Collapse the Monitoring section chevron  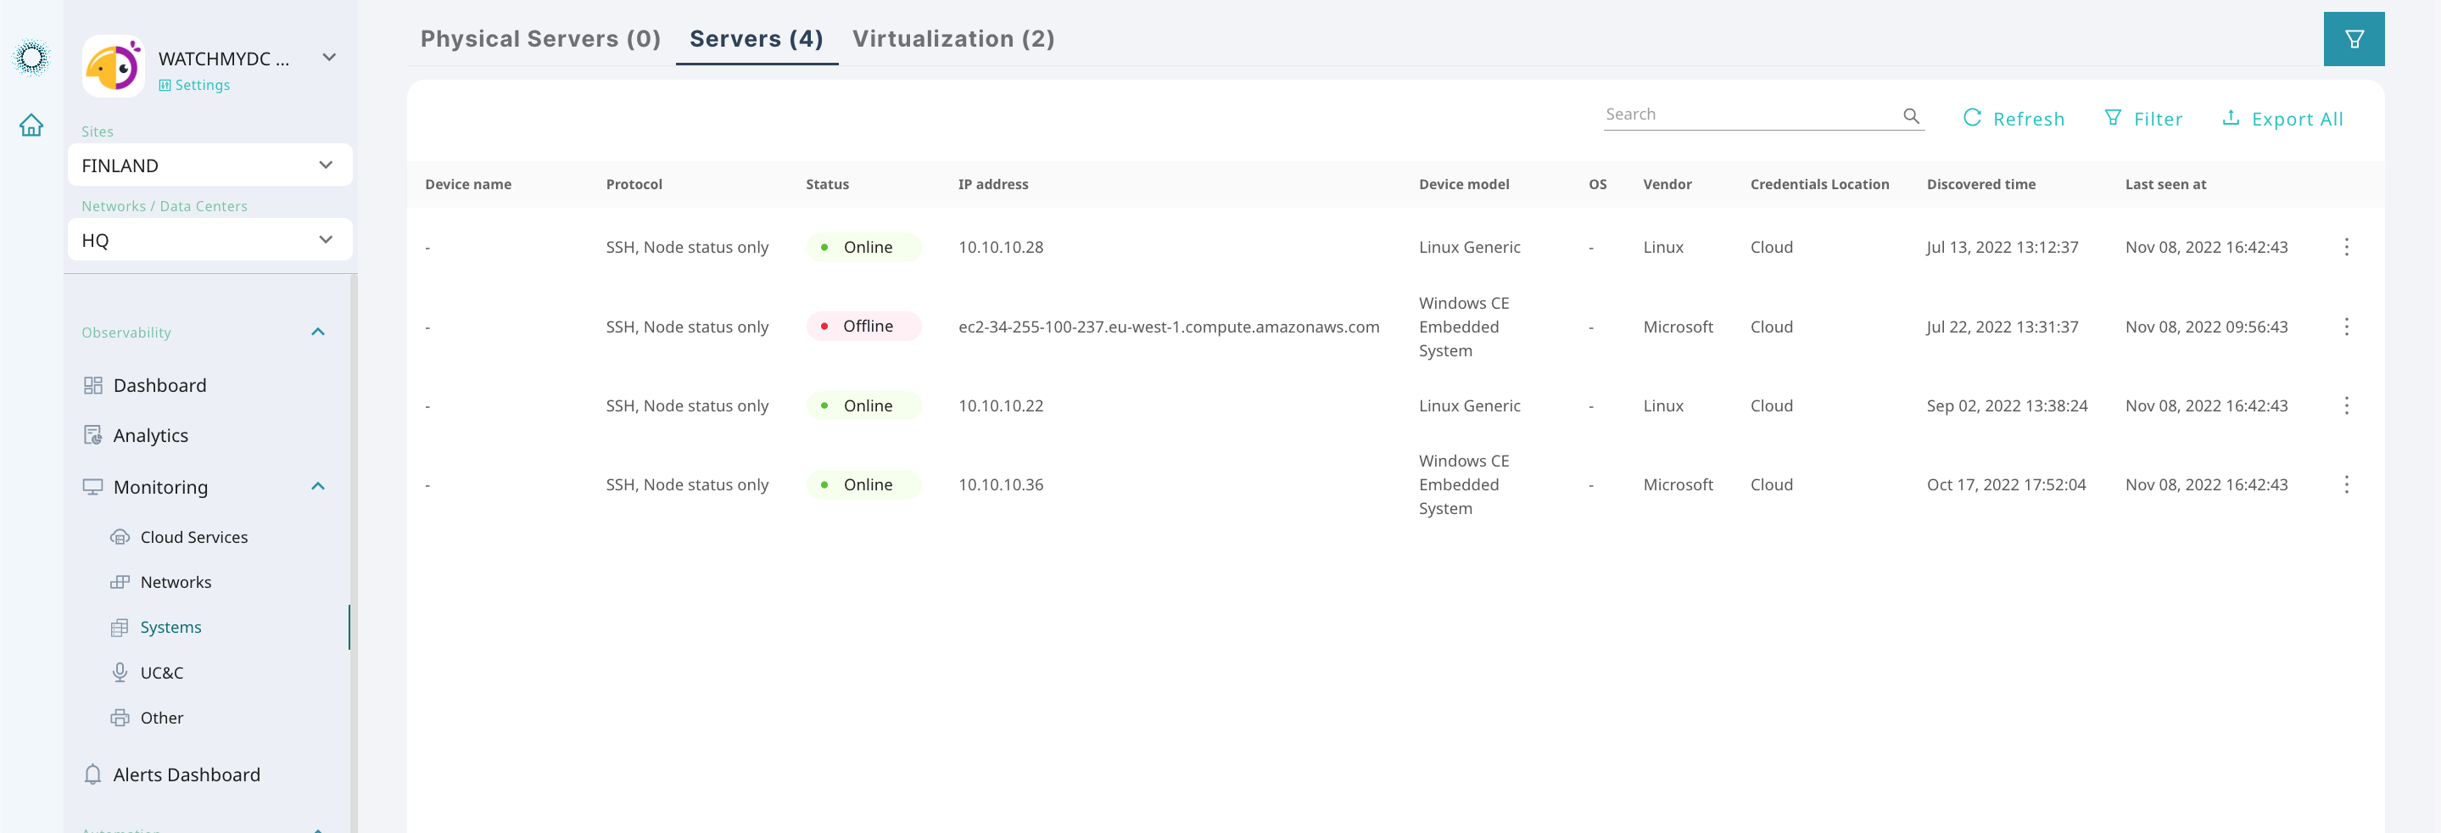pyautogui.click(x=317, y=486)
